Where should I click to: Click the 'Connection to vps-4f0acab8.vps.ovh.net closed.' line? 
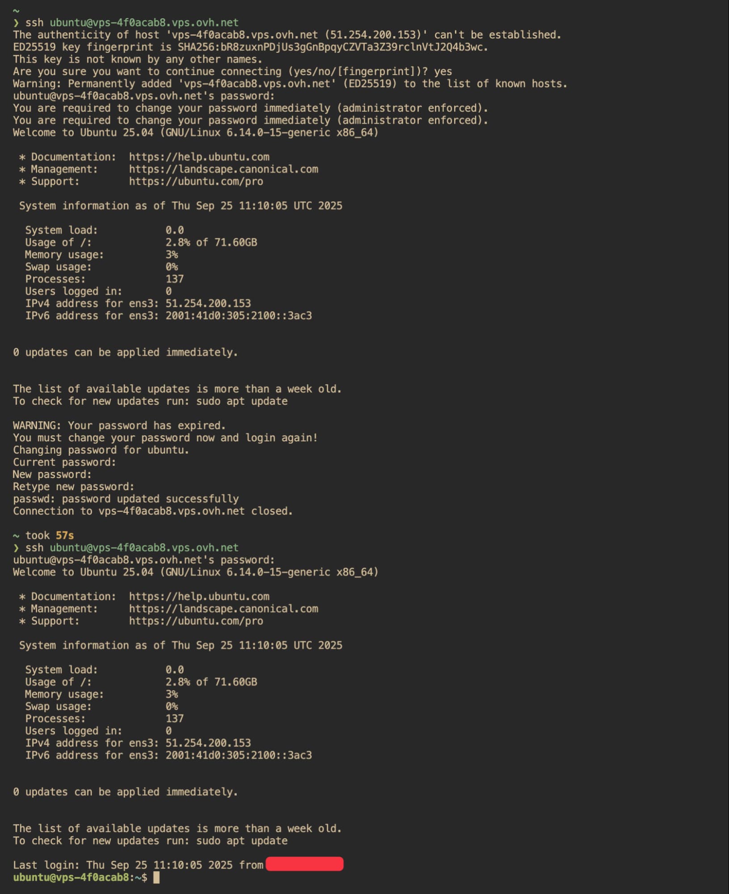point(152,511)
